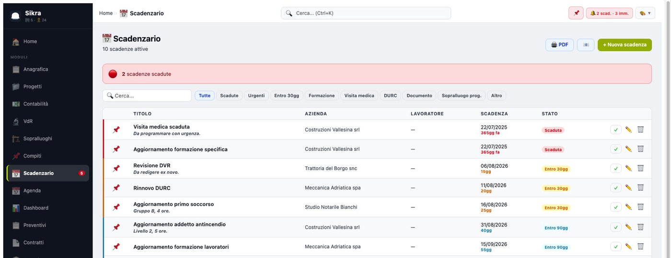Open the Preventivi module
Image resolution: width=671 pixels, height=258 pixels.
click(x=48, y=225)
